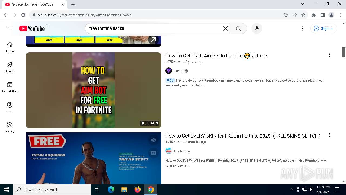Open Task View on taskbar
Image resolution: width=346 pixels, height=195 pixels.
tap(97, 190)
